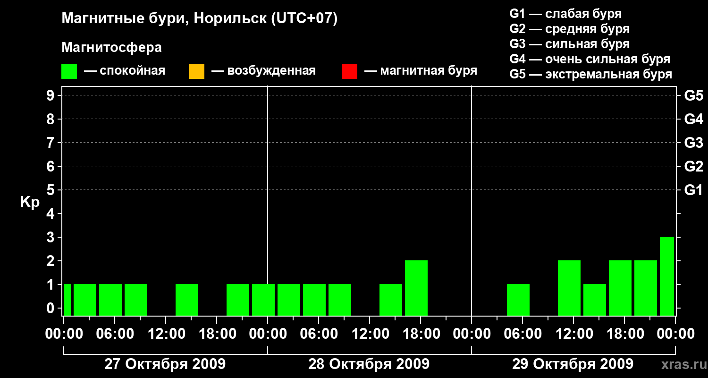This screenshot has width=708, height=378.
Task: Select the 'G4 — очень сильная буря' description
Action: pos(590,59)
